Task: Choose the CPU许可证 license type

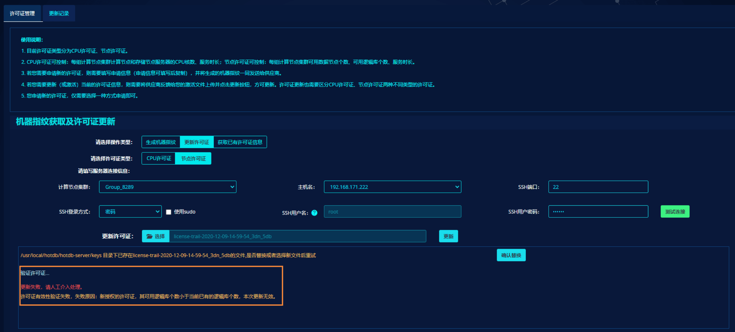Action: point(159,158)
